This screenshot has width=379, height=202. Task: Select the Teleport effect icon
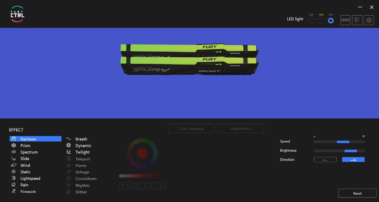pyautogui.click(x=69, y=159)
